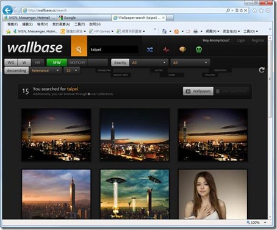Toggle the descending order button
The width and height of the screenshot is (277, 230).
point(16,71)
